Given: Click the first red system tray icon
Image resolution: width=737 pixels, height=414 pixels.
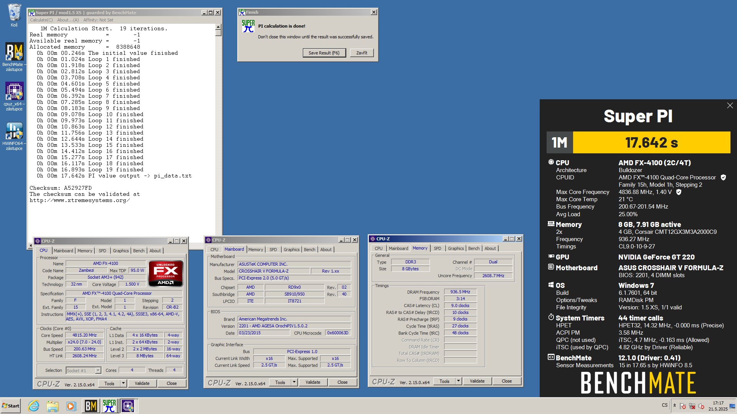Looking at the screenshot, I should (x=683, y=406).
